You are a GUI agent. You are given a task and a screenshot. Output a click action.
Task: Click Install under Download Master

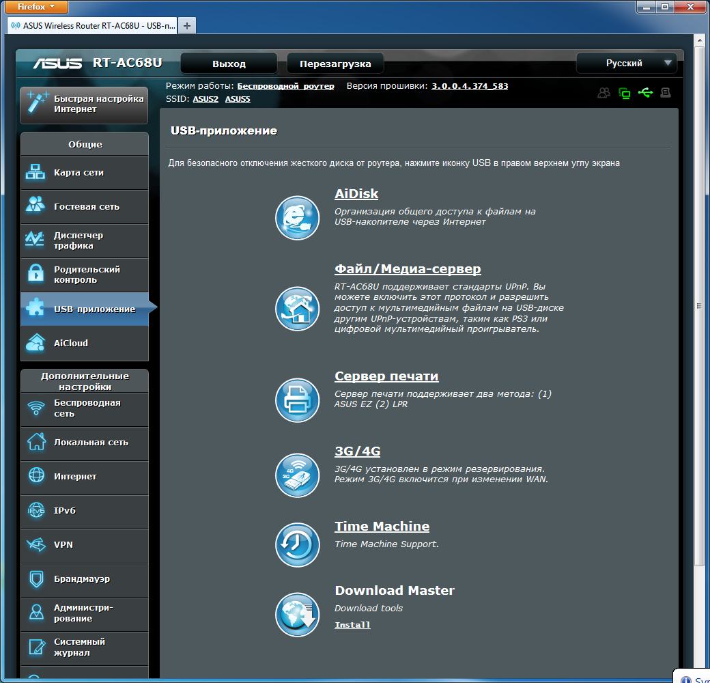coord(352,625)
